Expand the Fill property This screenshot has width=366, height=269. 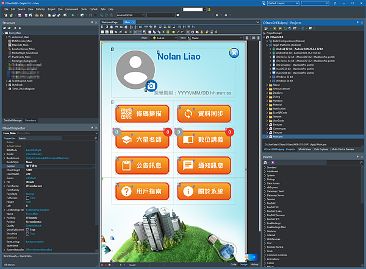point(4,182)
